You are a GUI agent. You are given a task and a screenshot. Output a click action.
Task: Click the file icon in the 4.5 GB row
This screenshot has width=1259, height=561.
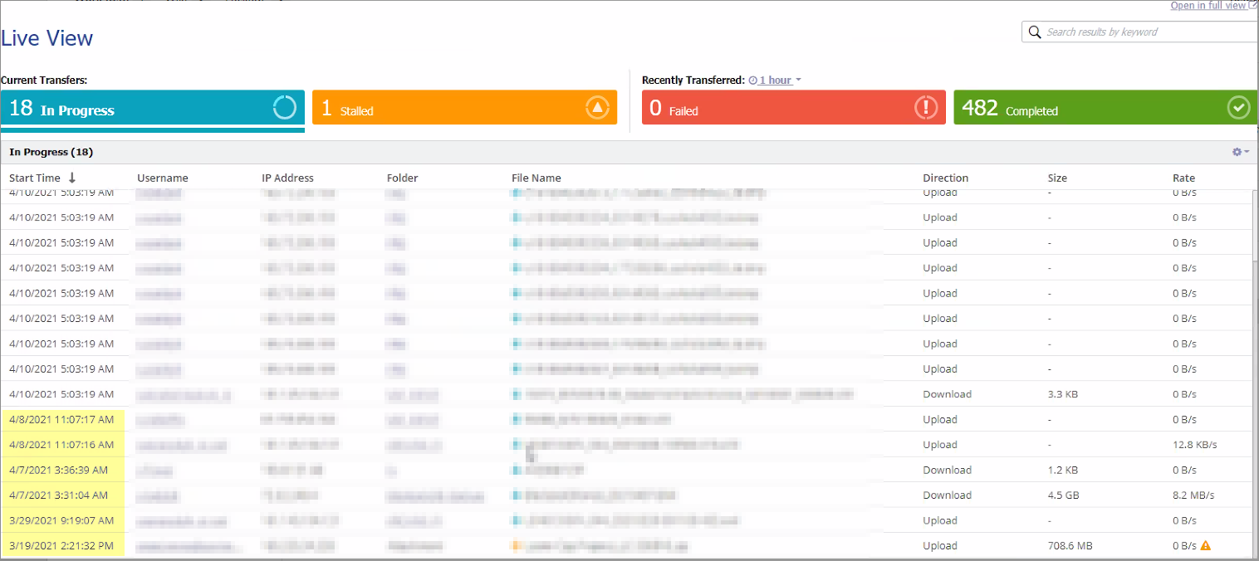pyautogui.click(x=517, y=495)
